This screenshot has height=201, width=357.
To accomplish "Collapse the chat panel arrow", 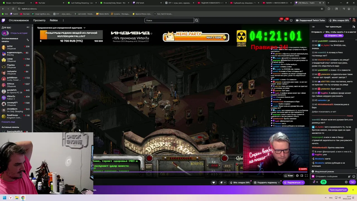I will pos(313,27).
